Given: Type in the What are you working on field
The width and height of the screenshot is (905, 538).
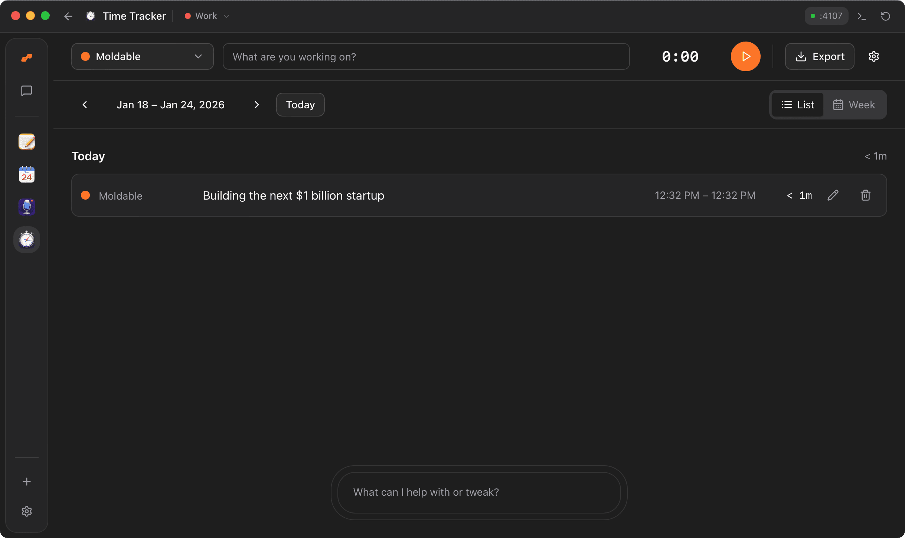Looking at the screenshot, I should point(426,56).
